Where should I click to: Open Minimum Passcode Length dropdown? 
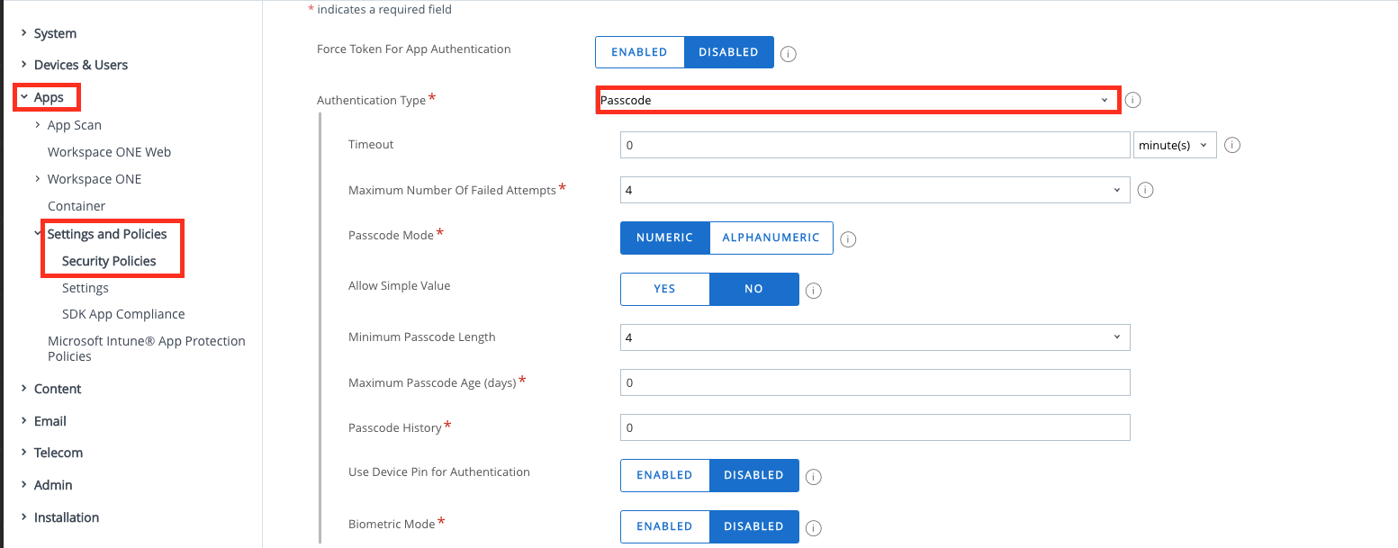click(x=874, y=337)
